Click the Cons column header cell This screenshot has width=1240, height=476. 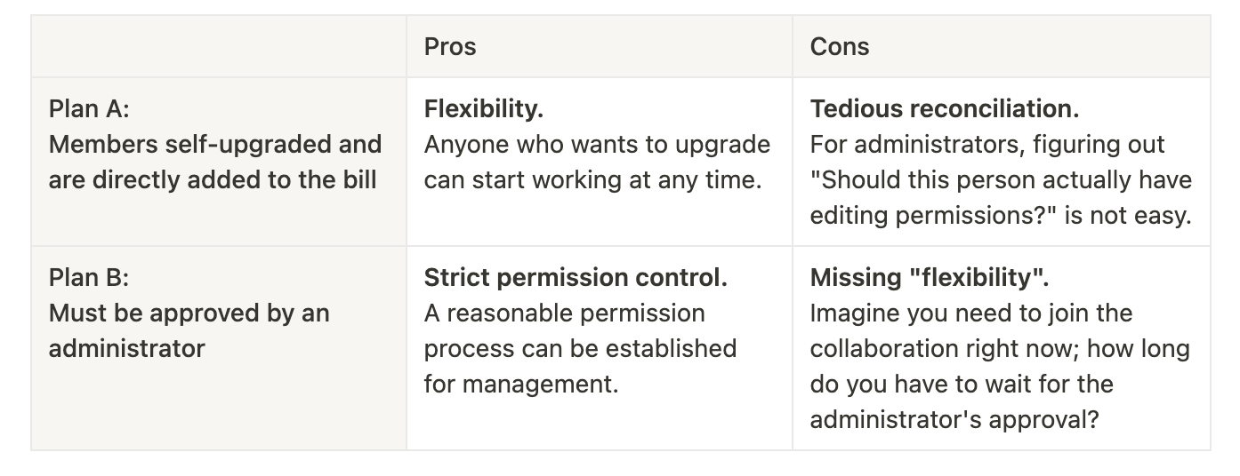click(1001, 46)
